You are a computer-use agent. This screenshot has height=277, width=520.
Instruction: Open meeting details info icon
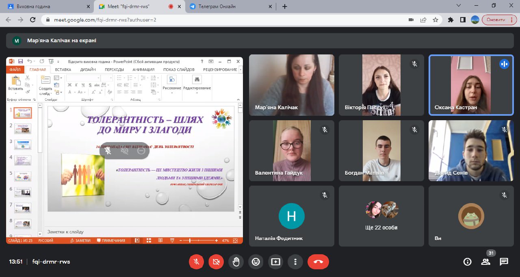pyautogui.click(x=467, y=262)
